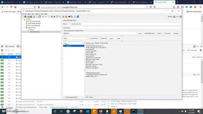Open the Text renderer dropdown

[x=74, y=43]
